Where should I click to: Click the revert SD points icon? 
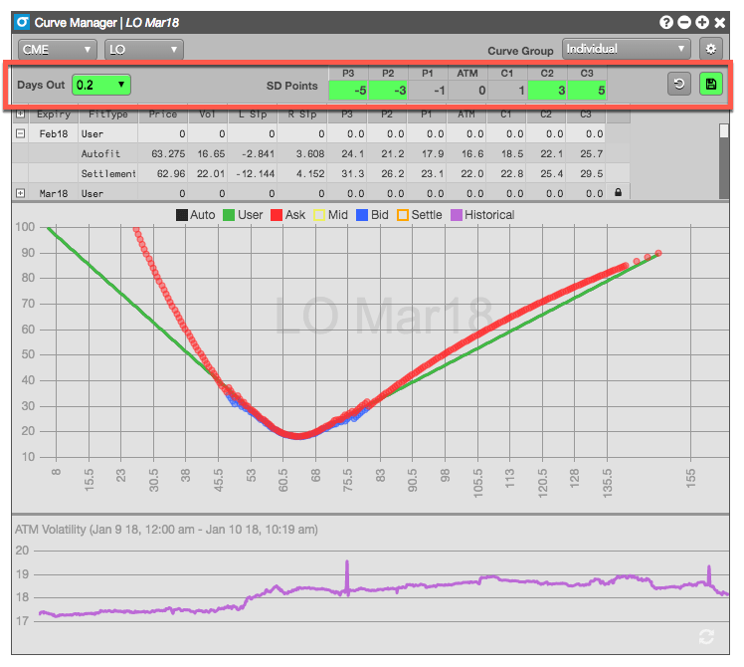[679, 85]
